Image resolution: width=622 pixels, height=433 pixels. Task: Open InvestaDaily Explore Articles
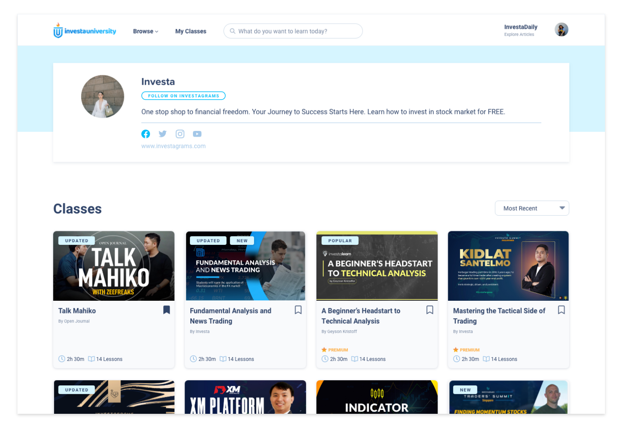pyautogui.click(x=520, y=30)
